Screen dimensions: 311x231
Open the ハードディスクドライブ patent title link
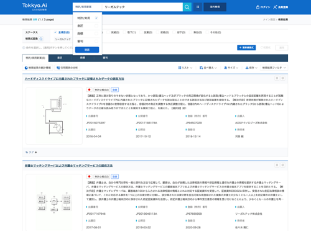(x=74, y=79)
